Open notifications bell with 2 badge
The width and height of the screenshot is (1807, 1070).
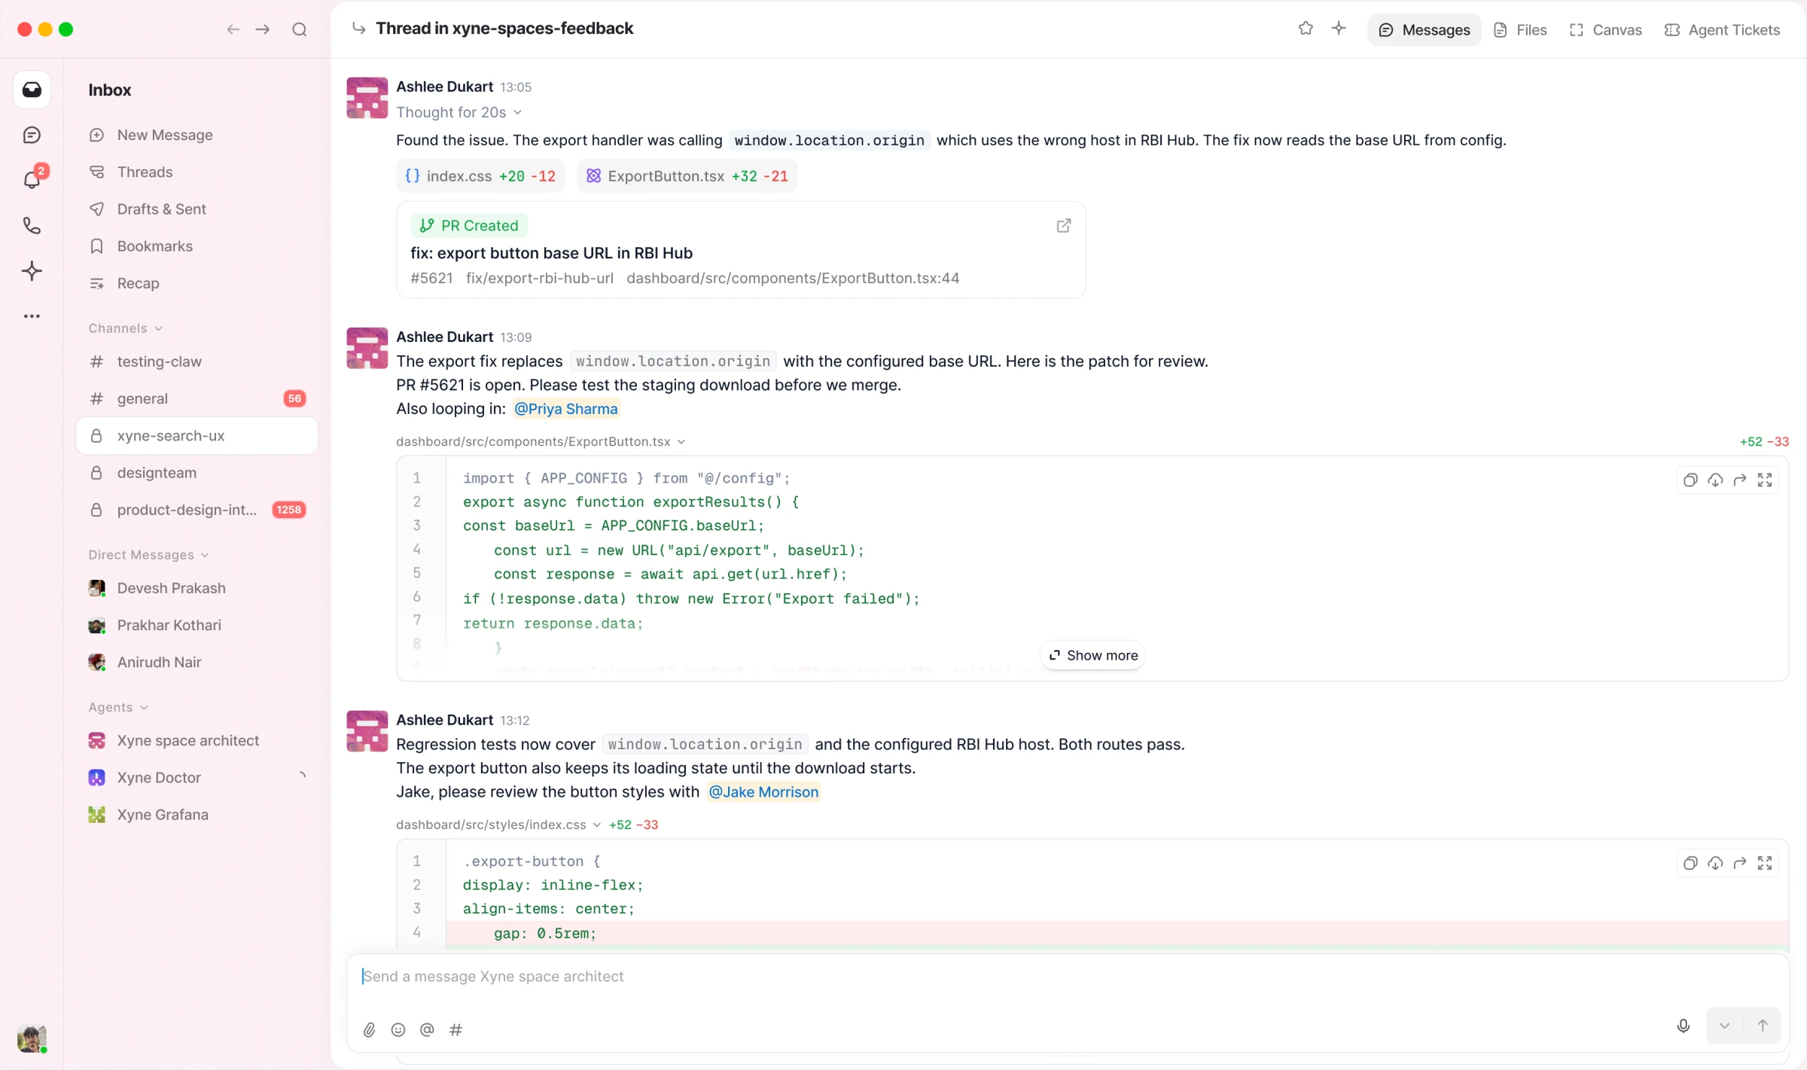coord(33,178)
